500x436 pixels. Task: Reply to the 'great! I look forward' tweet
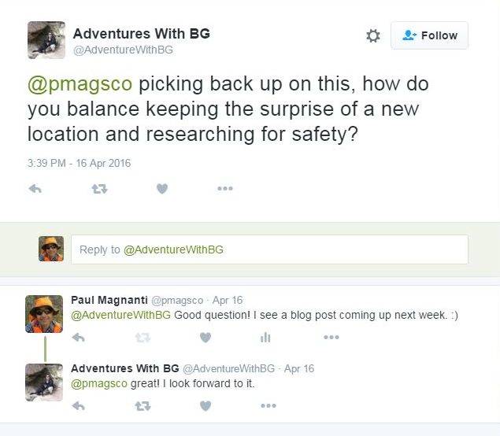pos(78,405)
